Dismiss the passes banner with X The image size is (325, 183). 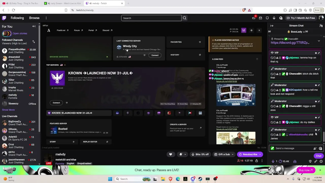pyautogui.click(x=320, y=170)
